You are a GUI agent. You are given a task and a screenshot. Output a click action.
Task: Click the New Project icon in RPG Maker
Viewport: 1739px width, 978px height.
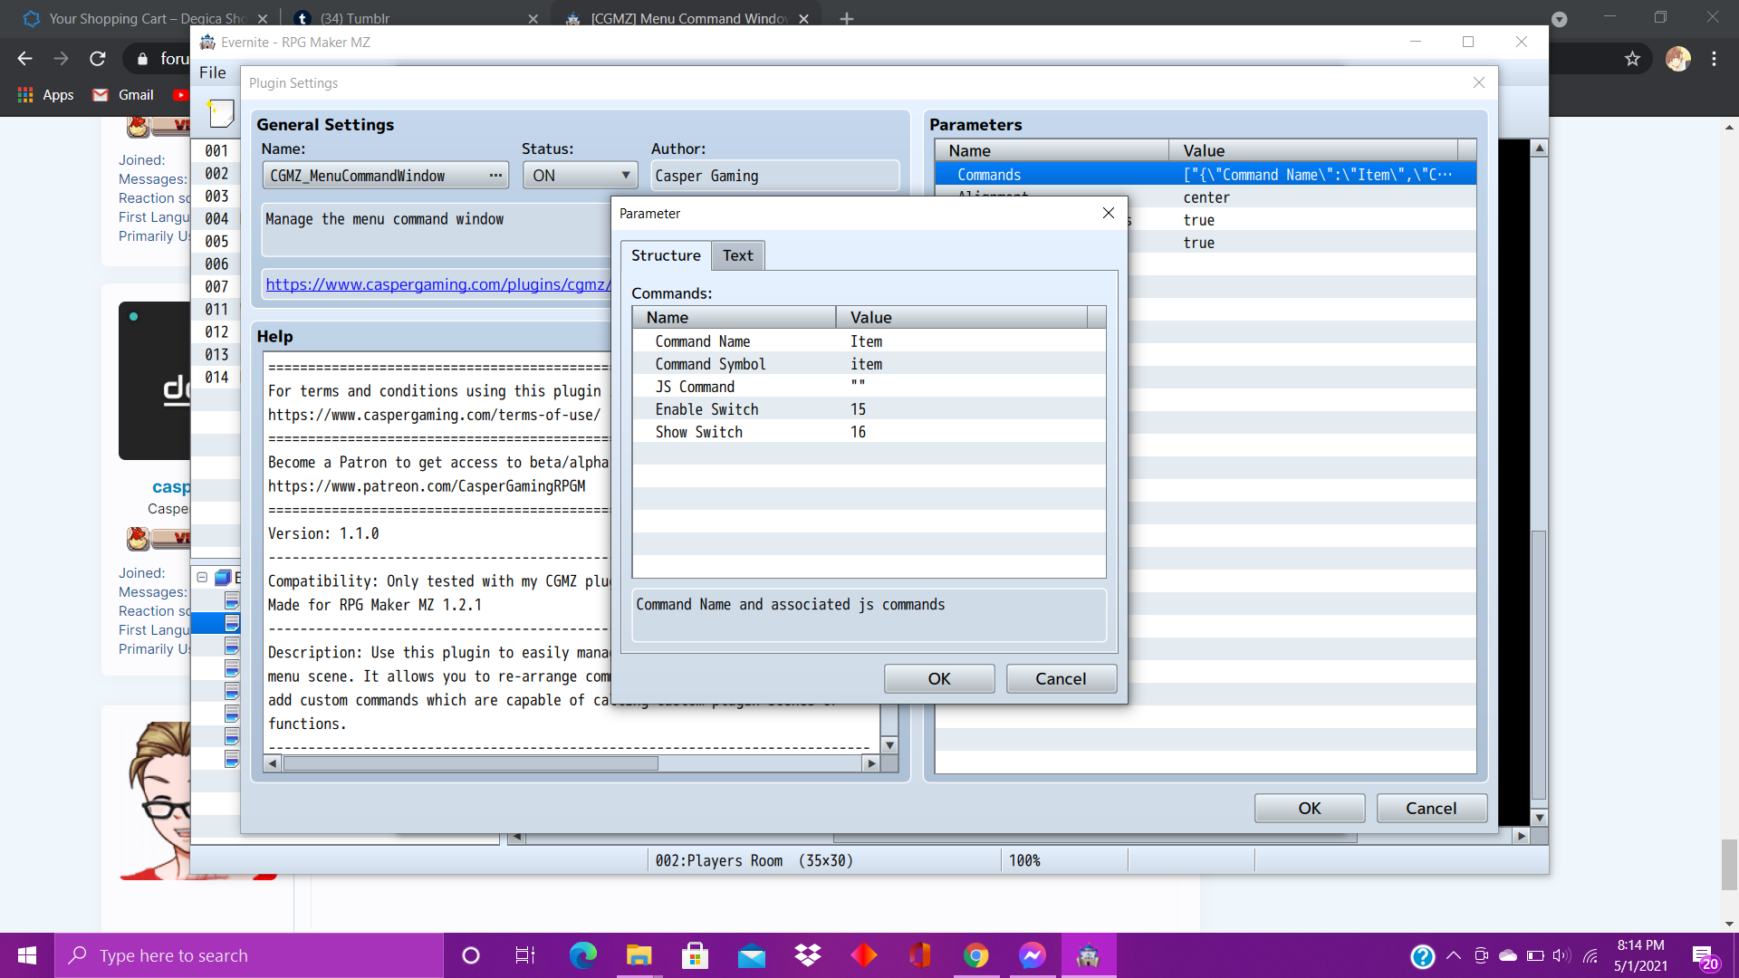point(220,113)
